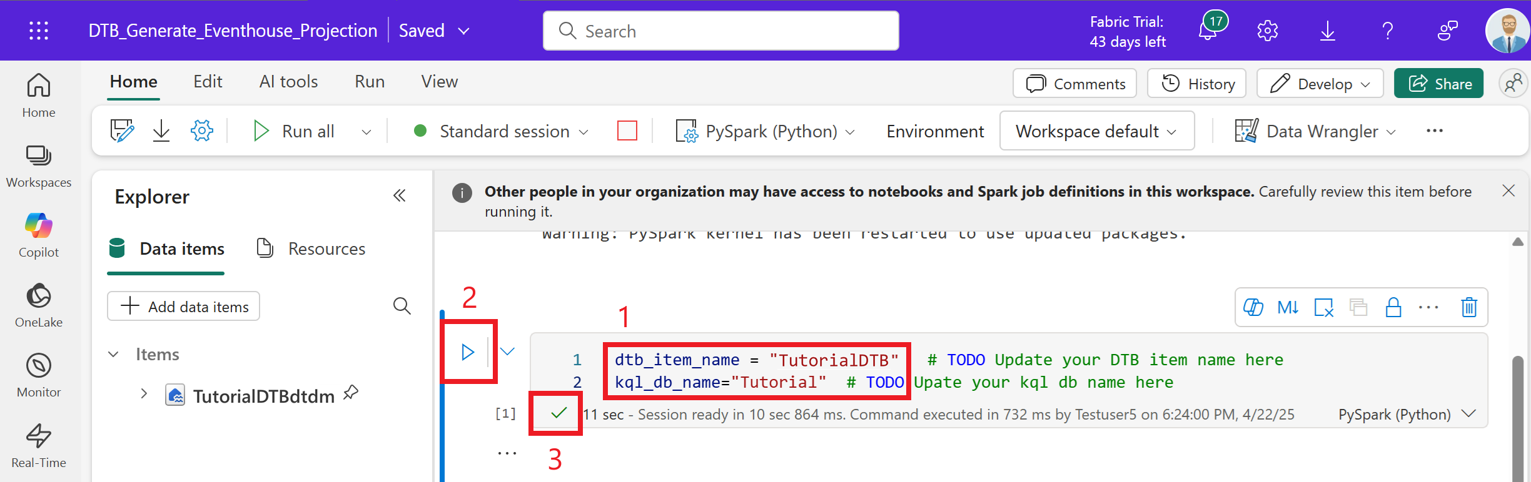
Task: Switch to the Home ribbon tab
Action: point(134,82)
